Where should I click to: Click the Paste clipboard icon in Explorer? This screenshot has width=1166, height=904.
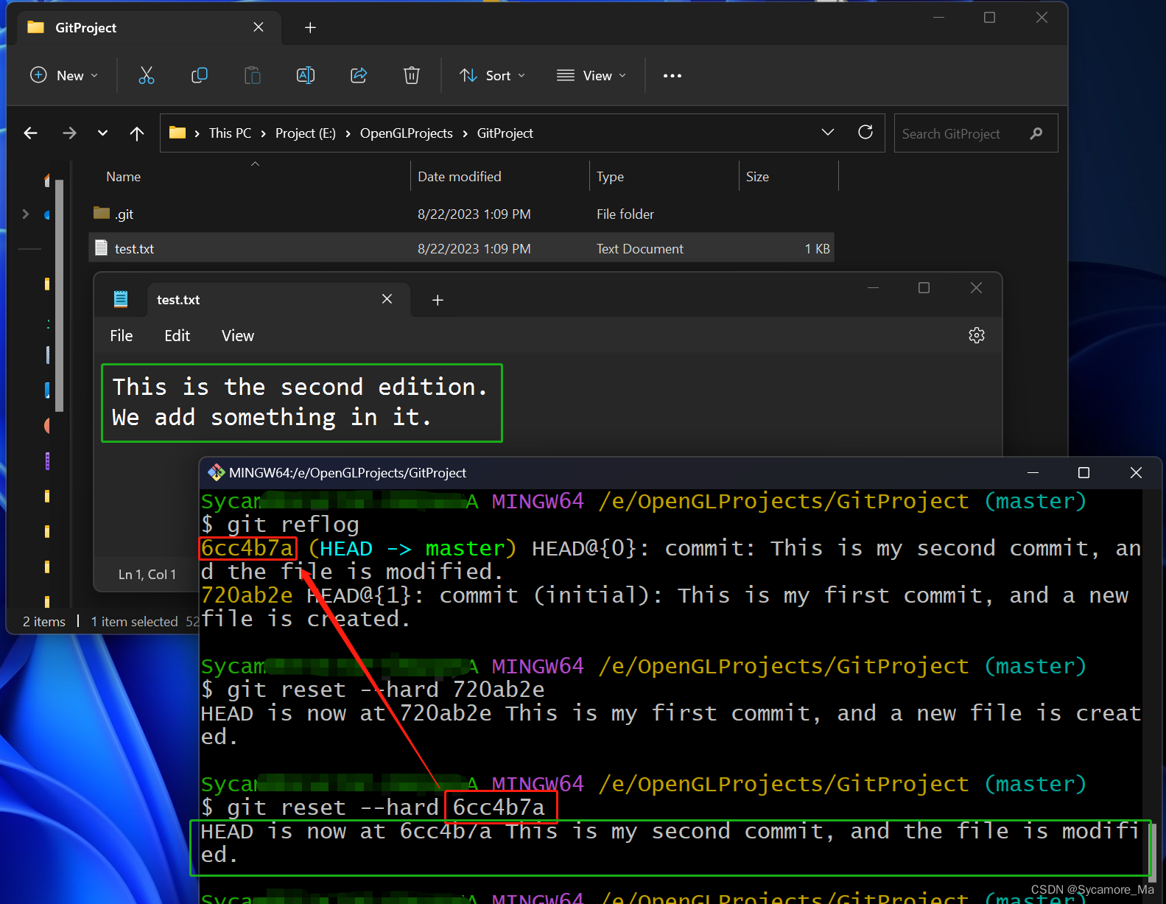[253, 75]
